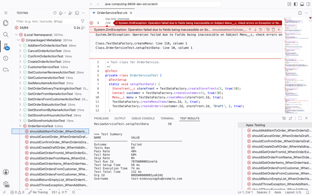Open remote window indicator in status bar
This screenshot has height=195, width=312.
(x=4, y=192)
